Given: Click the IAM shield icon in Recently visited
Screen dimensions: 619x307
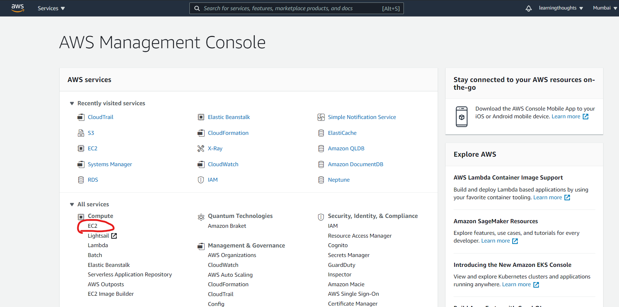Looking at the screenshot, I should pos(201,180).
